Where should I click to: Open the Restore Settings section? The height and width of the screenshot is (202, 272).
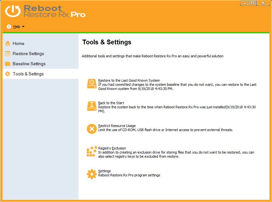[x=28, y=54]
